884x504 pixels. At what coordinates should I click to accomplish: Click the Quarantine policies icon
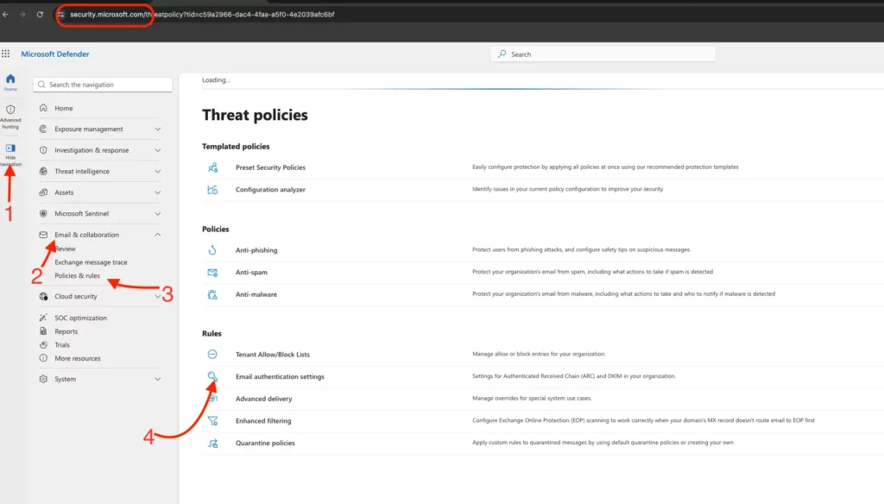212,443
